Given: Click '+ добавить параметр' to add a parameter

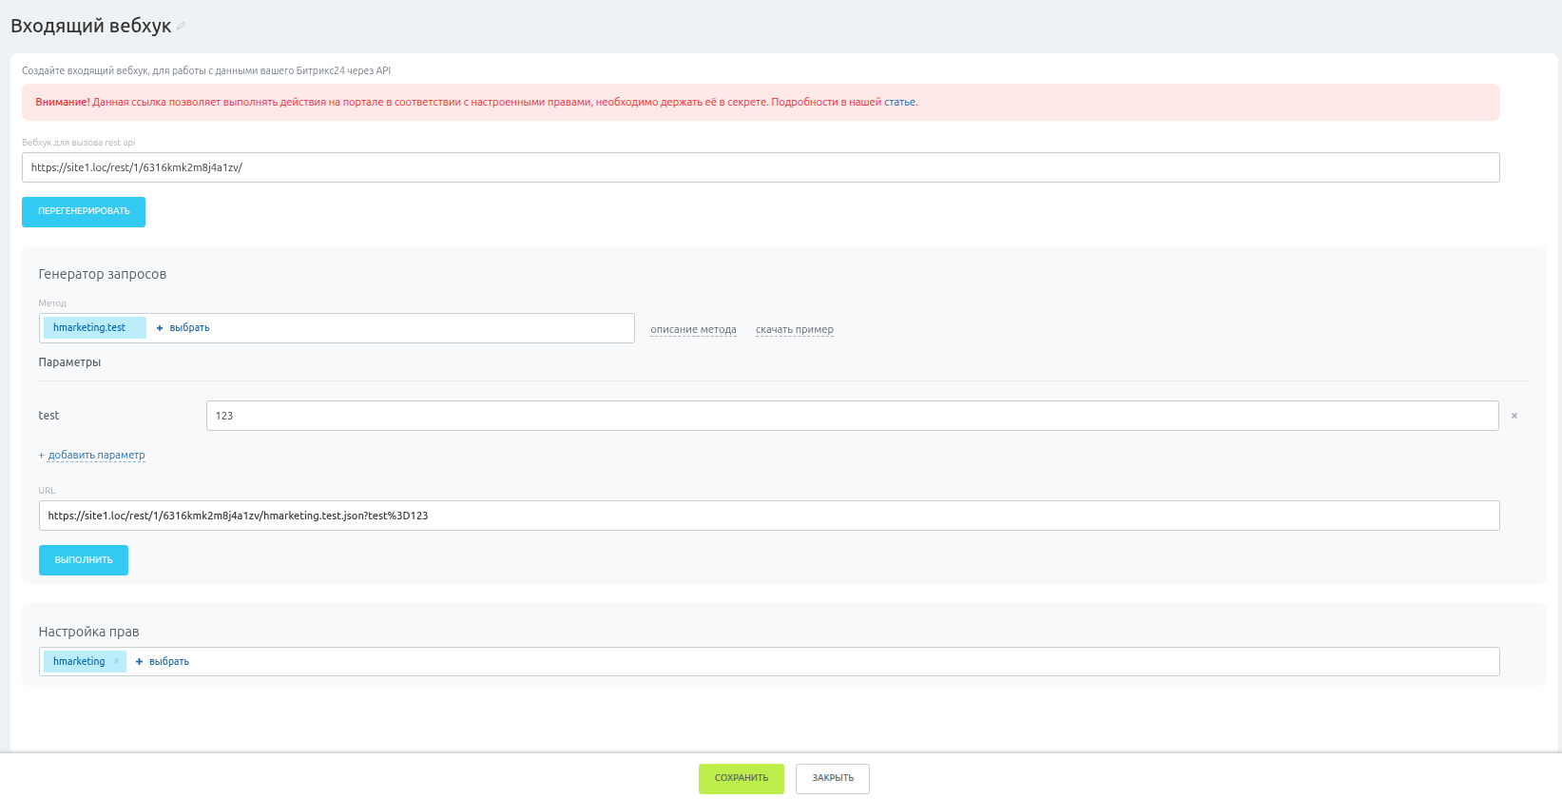Looking at the screenshot, I should [x=92, y=456].
